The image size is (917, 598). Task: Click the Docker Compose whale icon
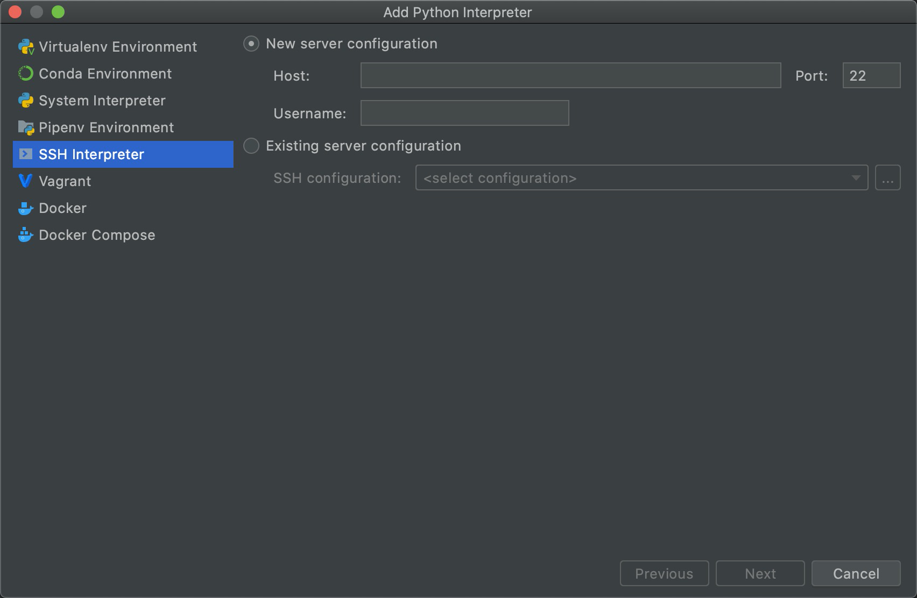26,235
